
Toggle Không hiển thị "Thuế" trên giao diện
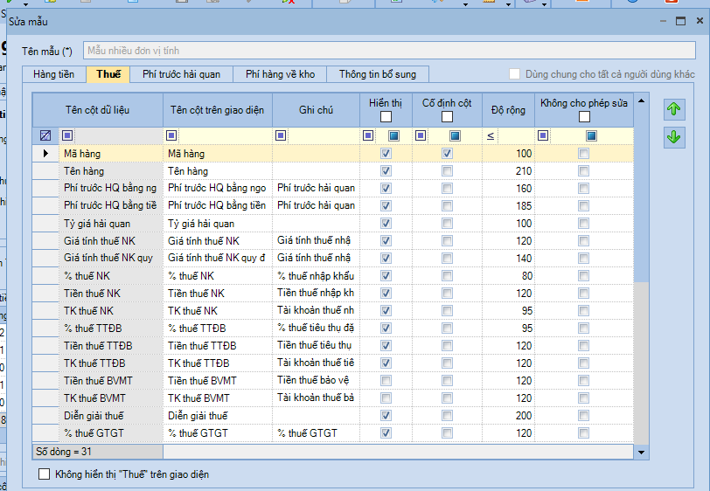click(44, 474)
